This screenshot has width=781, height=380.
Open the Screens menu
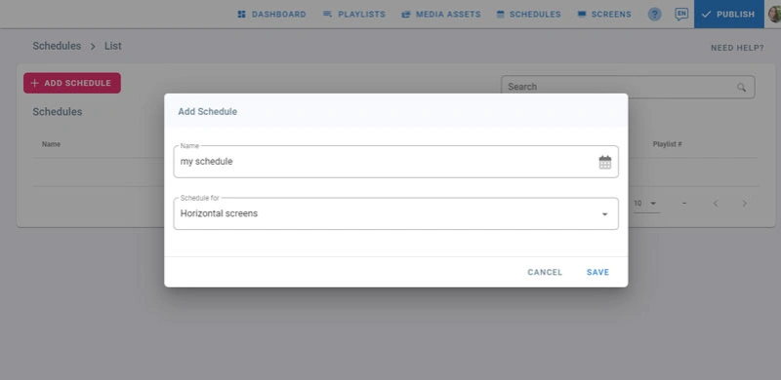coord(604,15)
